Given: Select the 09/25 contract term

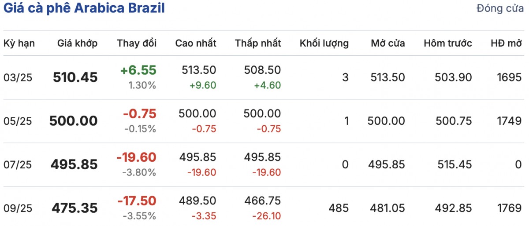Looking at the screenshot, I should pyautogui.click(x=18, y=208).
